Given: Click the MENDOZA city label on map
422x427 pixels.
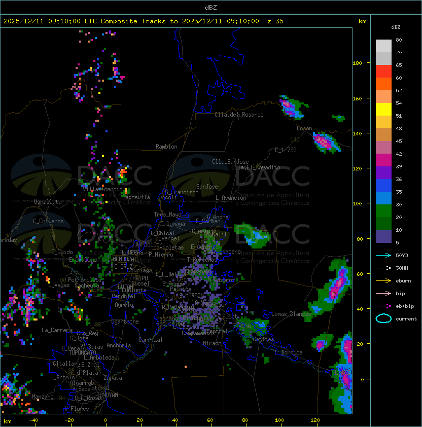Looking at the screenshot, I should [x=123, y=259].
